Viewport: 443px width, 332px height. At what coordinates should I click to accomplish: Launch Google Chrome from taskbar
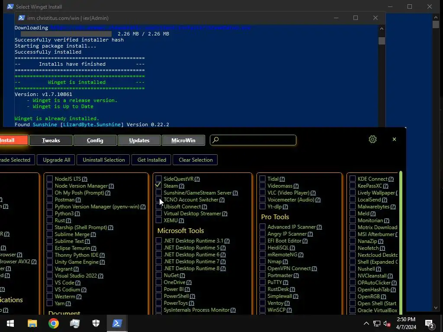click(x=53, y=323)
